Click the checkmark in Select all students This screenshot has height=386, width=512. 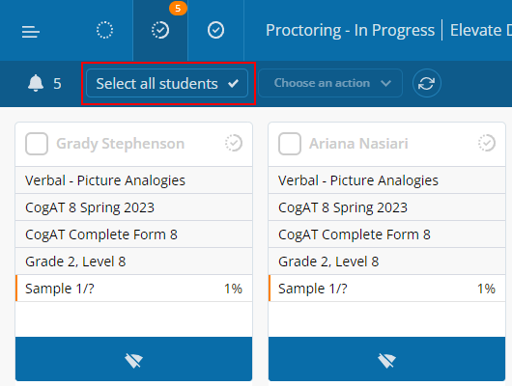233,84
